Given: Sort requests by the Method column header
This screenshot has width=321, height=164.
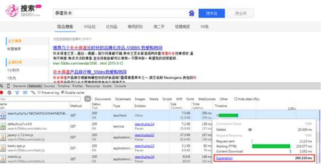Looking at the screenshot, I should pos(76,106).
